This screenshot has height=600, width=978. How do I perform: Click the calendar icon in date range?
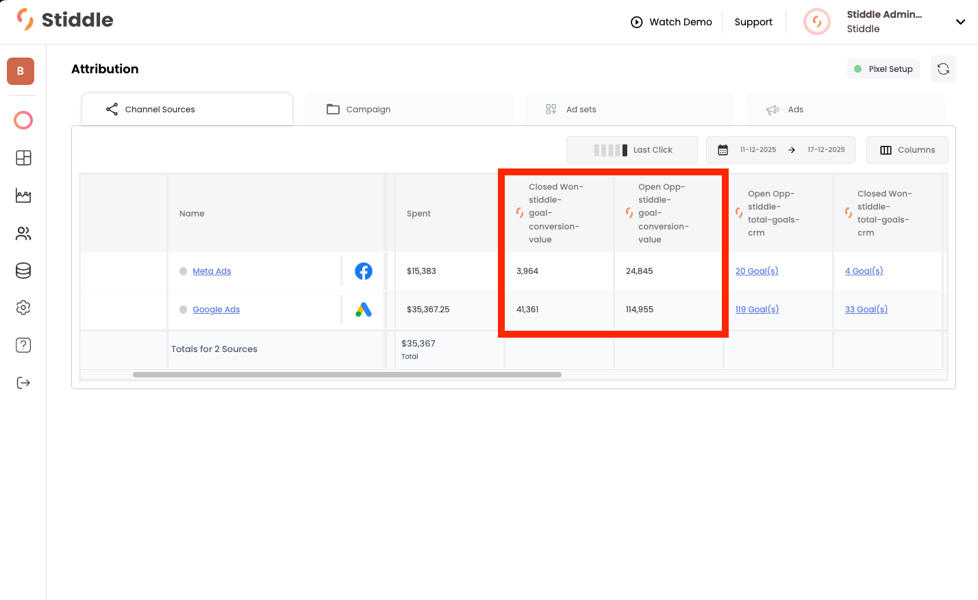pos(723,150)
